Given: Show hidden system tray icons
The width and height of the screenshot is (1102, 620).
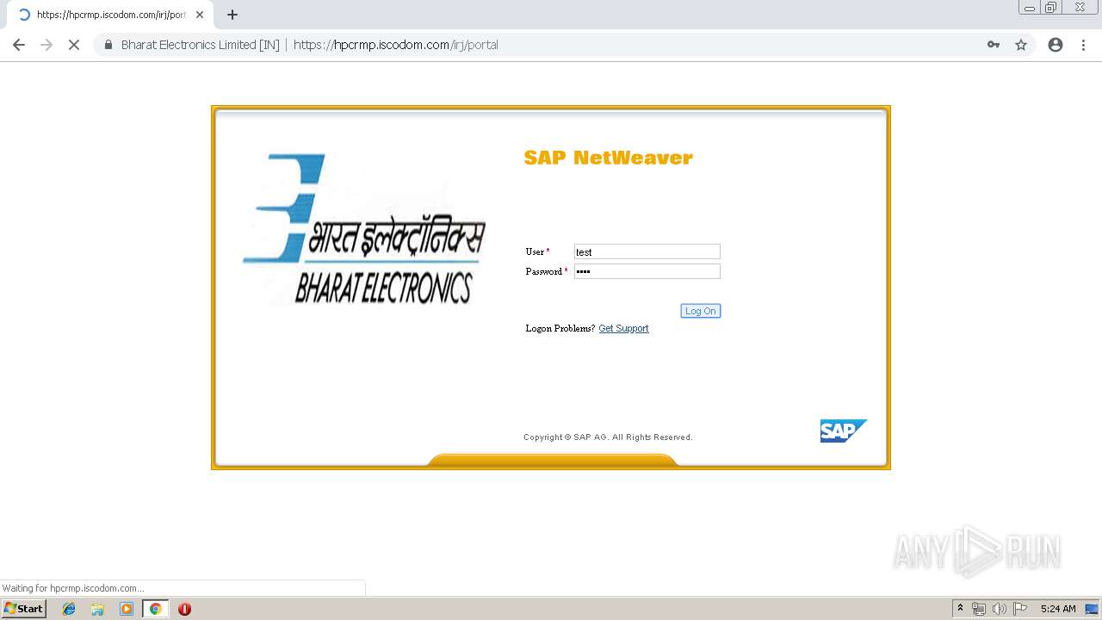Looking at the screenshot, I should click(961, 609).
